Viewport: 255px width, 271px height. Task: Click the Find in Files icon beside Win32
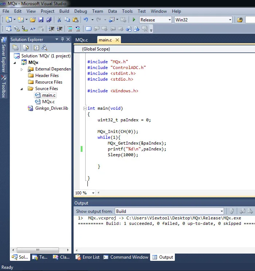240,20
